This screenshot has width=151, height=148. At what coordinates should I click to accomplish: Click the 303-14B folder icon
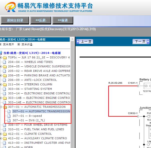[5, 98]
